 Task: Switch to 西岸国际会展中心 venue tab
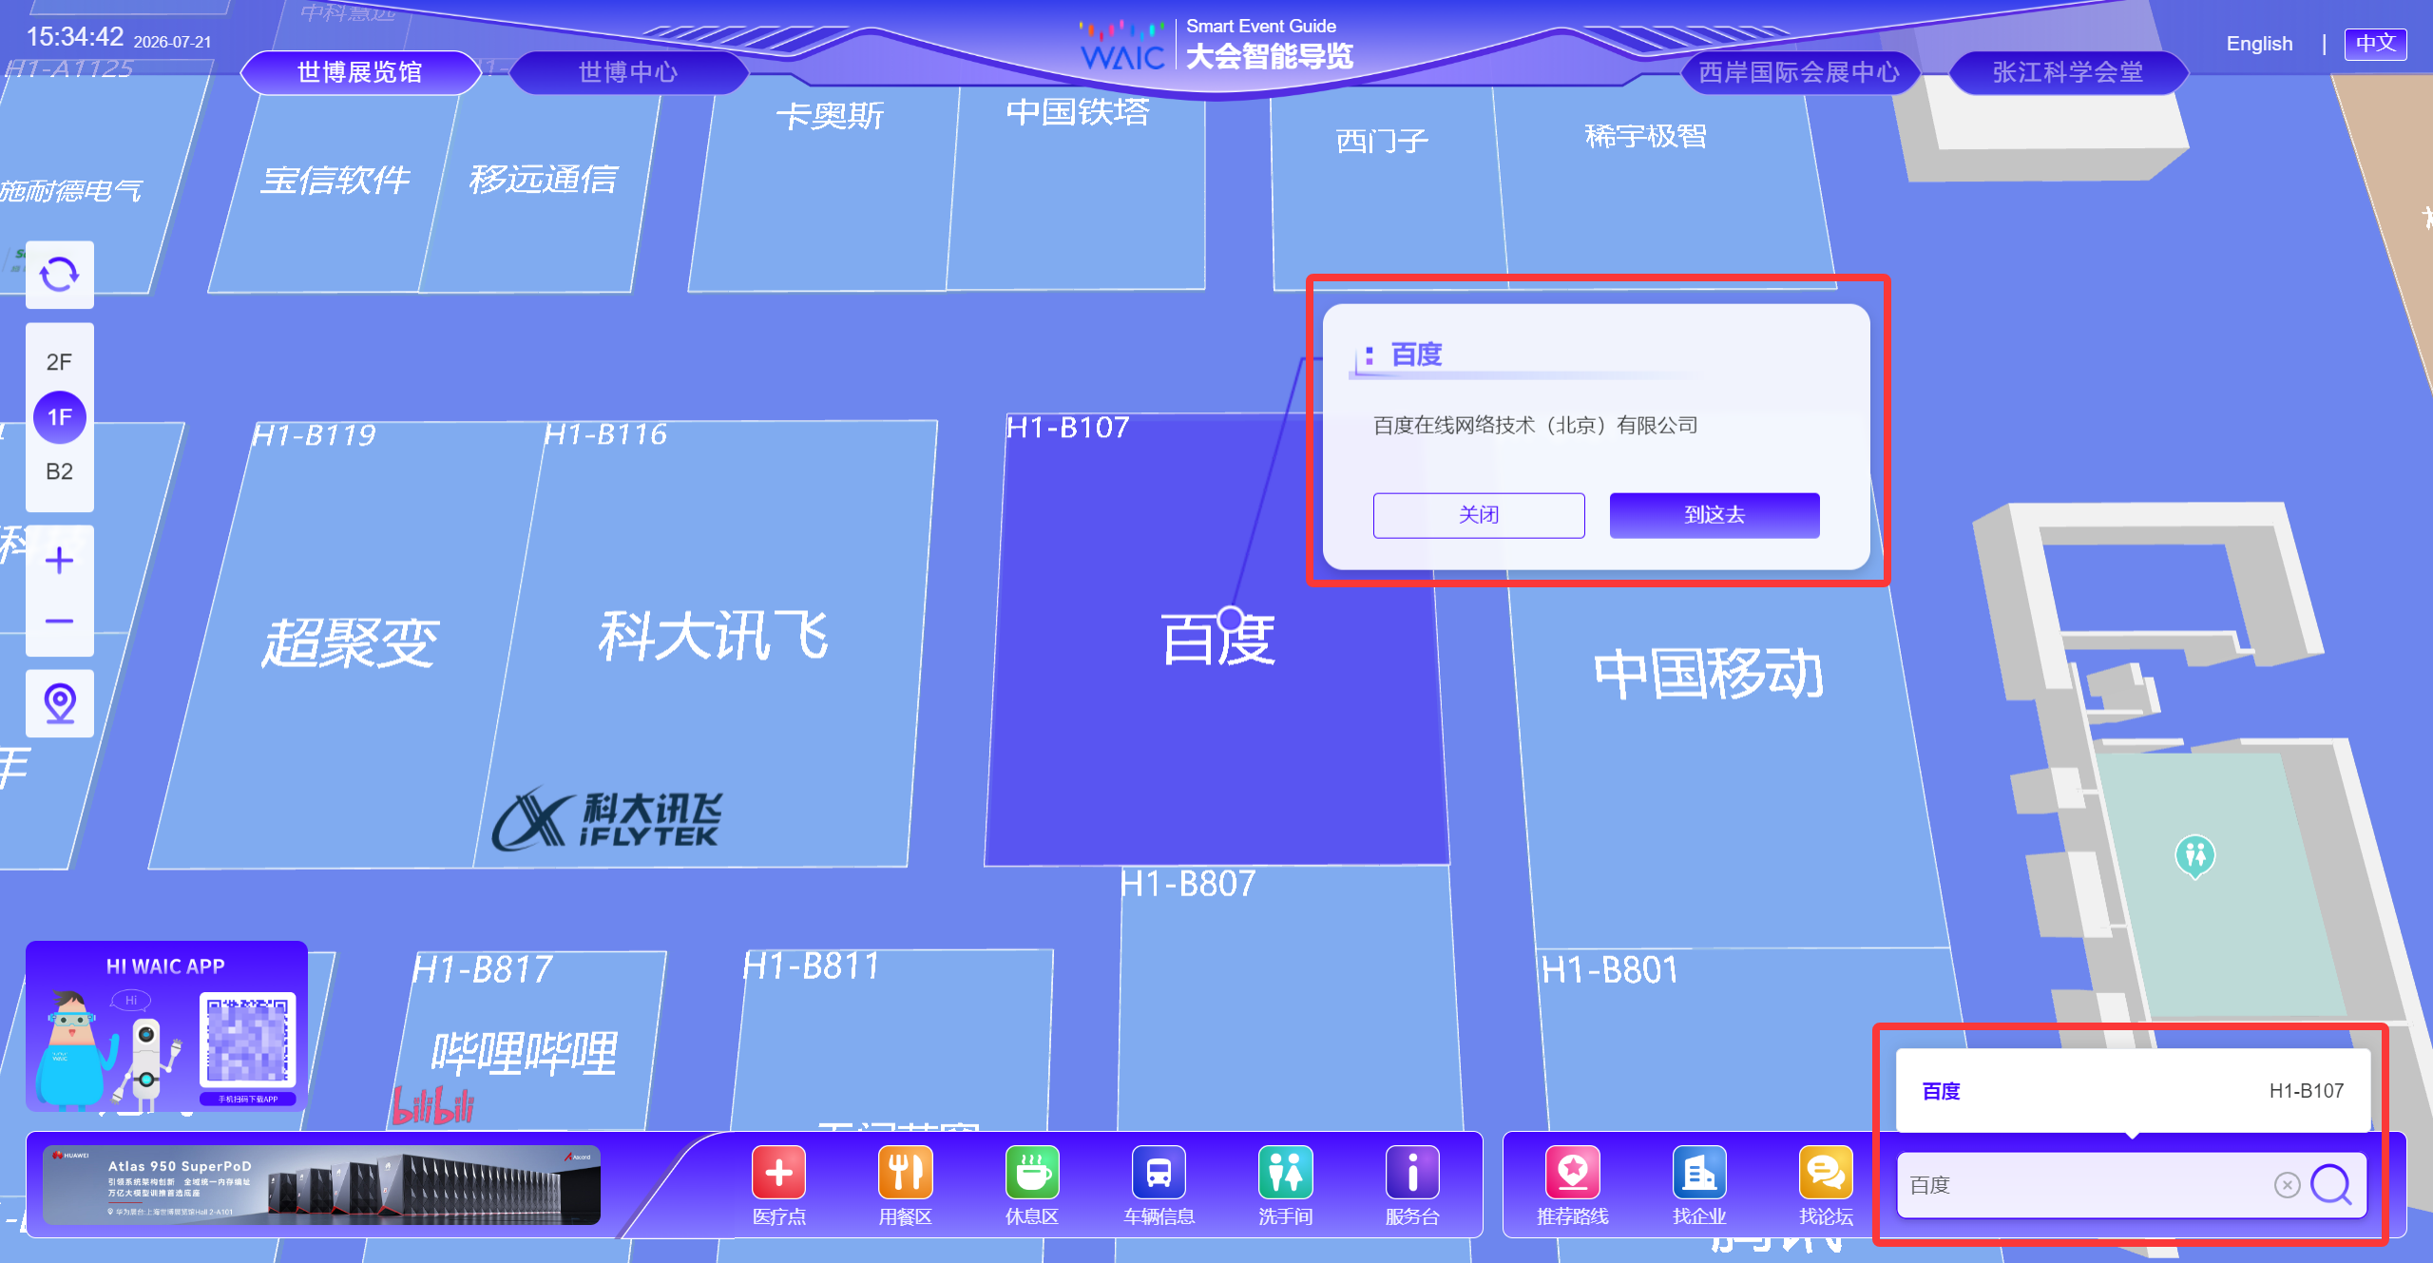(1799, 72)
